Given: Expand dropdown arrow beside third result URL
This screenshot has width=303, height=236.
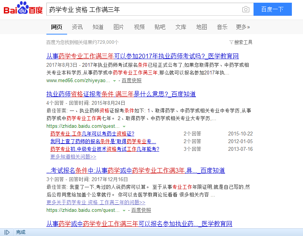Looking at the screenshot, I should [x=124, y=211].
